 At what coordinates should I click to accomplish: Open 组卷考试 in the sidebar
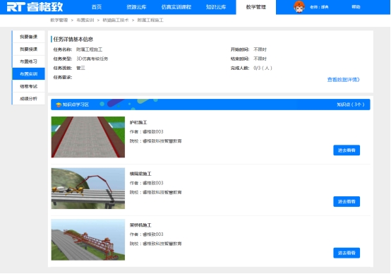(28, 86)
